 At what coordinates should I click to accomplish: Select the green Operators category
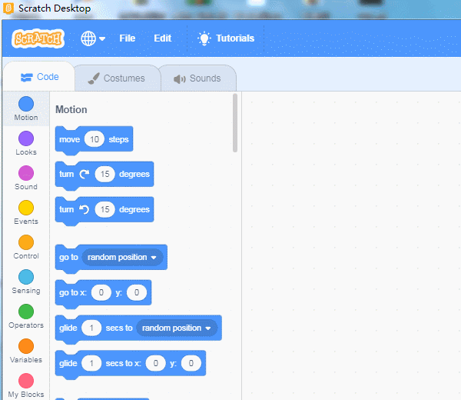point(26,312)
